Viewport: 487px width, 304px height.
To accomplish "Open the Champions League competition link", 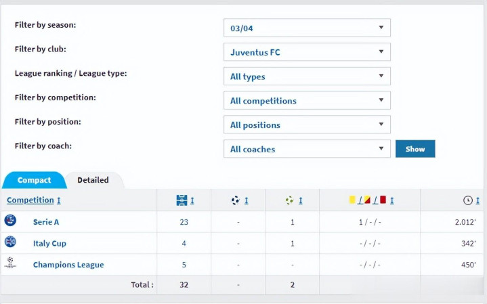I will click(x=68, y=265).
